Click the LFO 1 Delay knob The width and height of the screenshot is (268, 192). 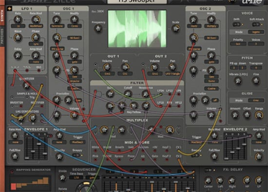(18, 56)
